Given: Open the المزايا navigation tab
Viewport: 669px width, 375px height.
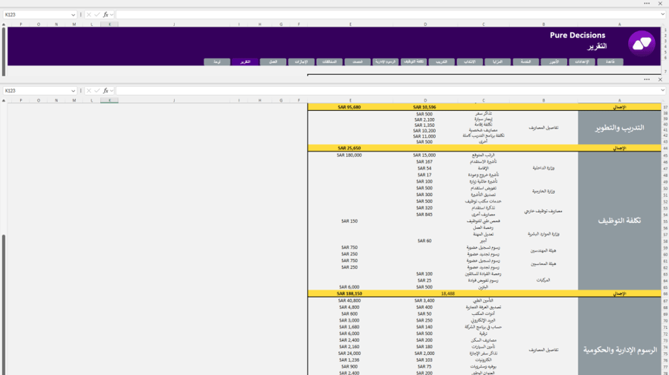Looking at the screenshot, I should click(497, 62).
